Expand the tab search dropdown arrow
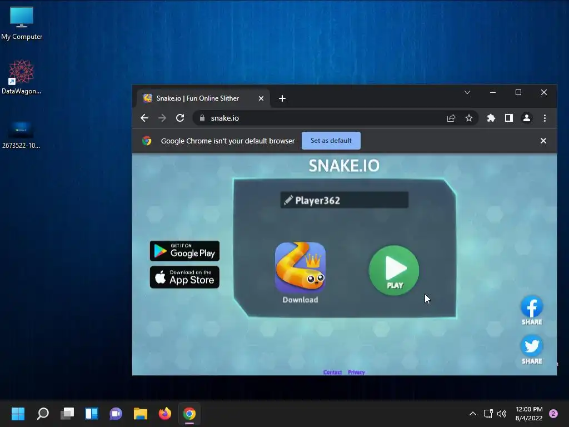The height and width of the screenshot is (427, 569). (467, 92)
